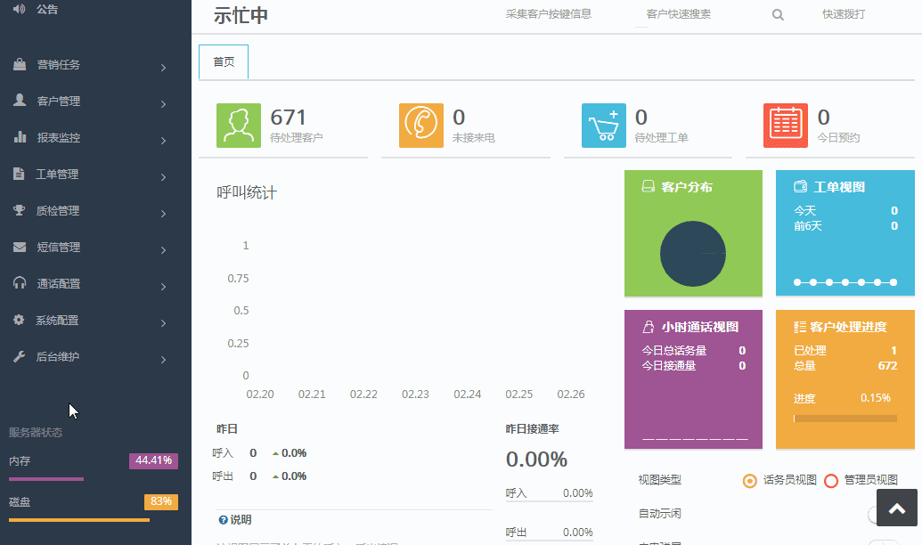Image resolution: width=922 pixels, height=545 pixels.
Task: Click the 工单视图 wallet icon
Action: [x=800, y=187]
